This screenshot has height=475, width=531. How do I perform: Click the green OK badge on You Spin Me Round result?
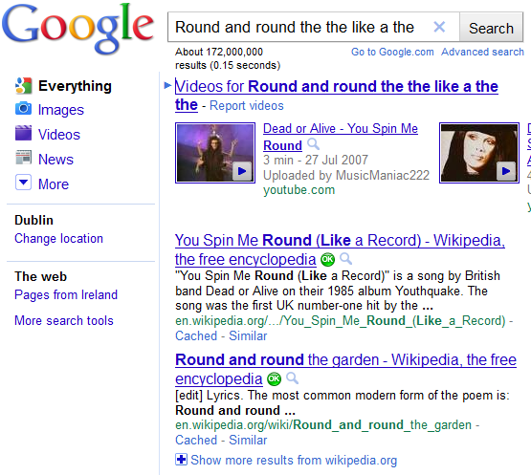(x=327, y=260)
